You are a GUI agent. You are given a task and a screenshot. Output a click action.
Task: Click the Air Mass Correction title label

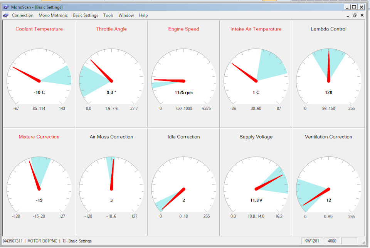point(111,137)
